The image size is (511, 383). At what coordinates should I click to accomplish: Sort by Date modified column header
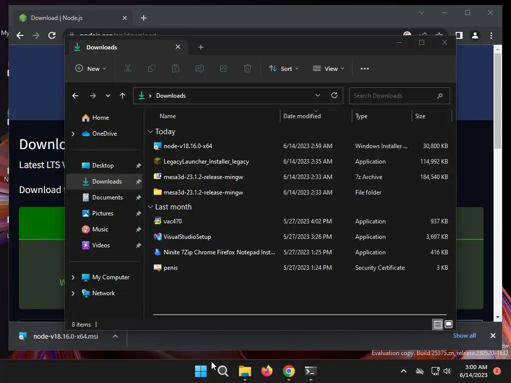(302, 116)
